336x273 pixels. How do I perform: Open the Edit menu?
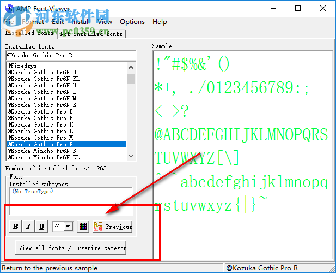(x=58, y=22)
